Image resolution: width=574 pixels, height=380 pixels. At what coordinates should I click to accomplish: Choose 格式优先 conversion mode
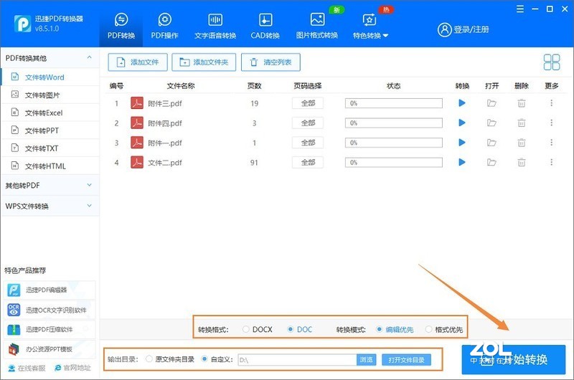pos(444,330)
